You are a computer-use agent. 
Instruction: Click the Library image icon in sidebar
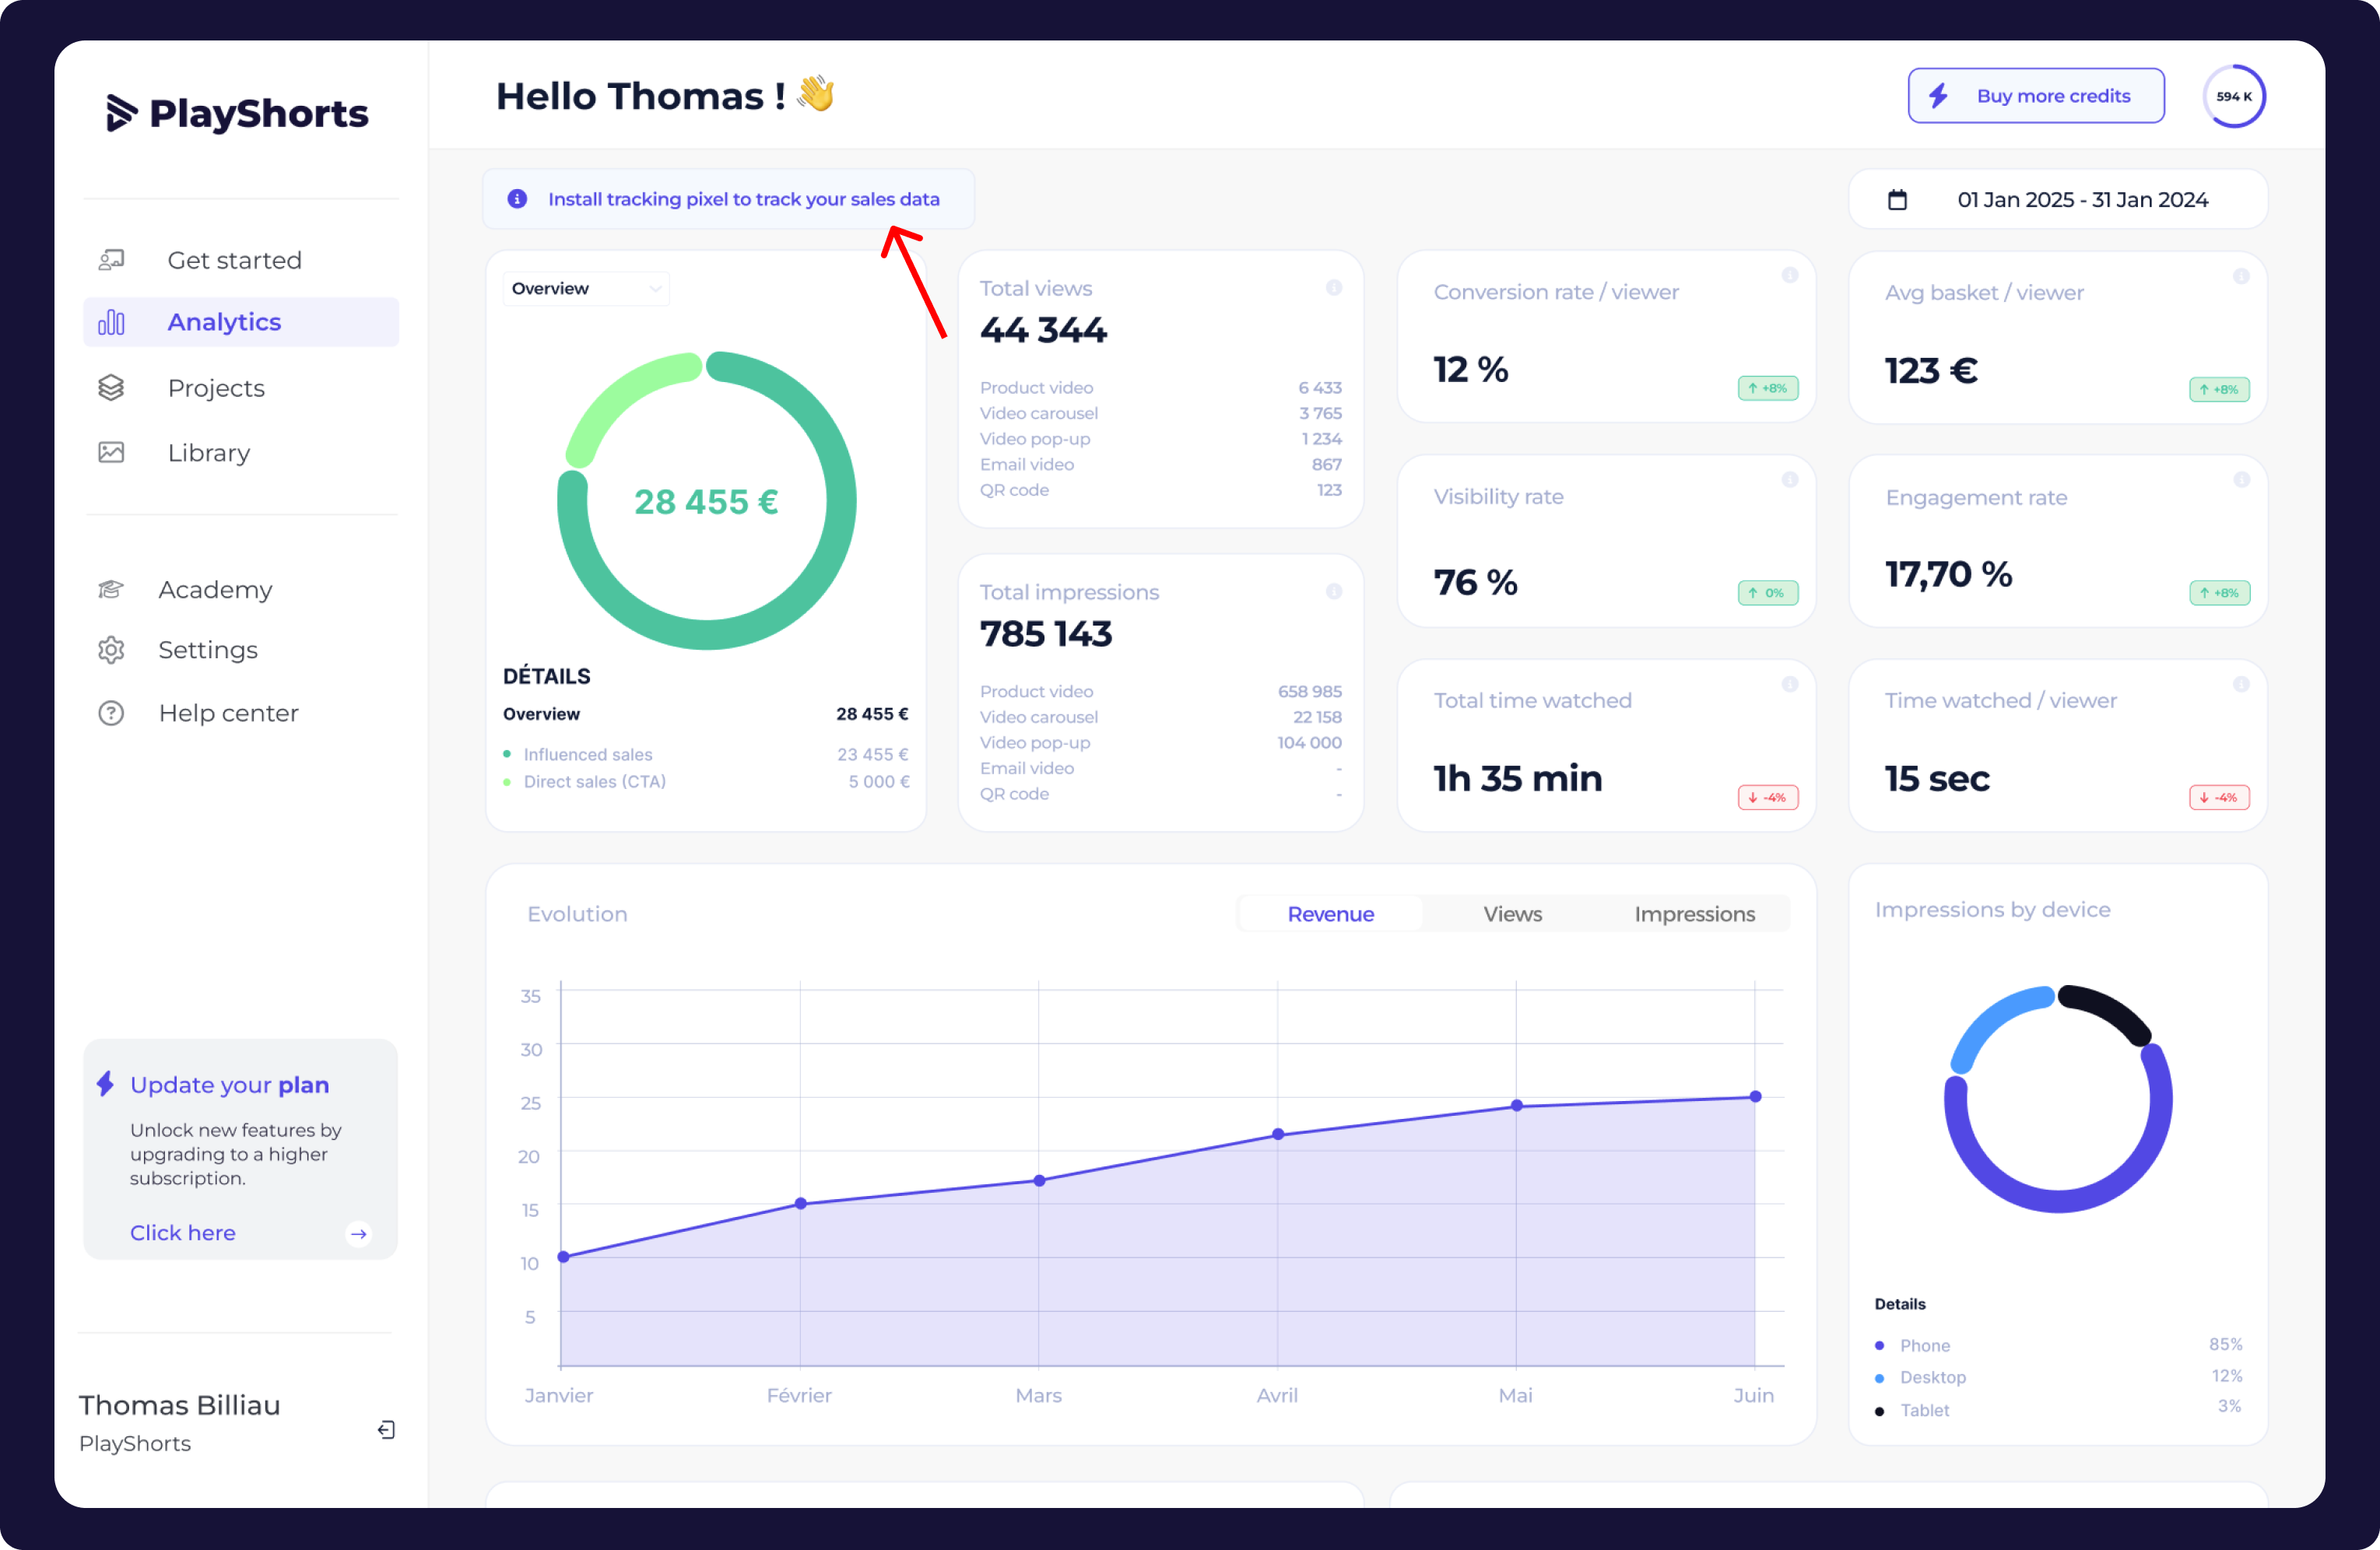coord(111,453)
